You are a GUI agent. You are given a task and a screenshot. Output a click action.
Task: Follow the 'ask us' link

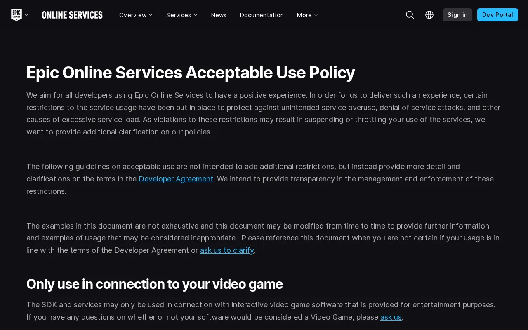coord(391,317)
